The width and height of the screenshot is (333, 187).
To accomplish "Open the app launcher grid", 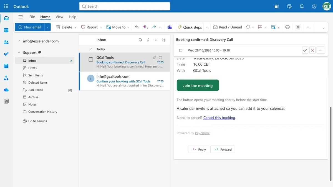I will coord(6,6).
